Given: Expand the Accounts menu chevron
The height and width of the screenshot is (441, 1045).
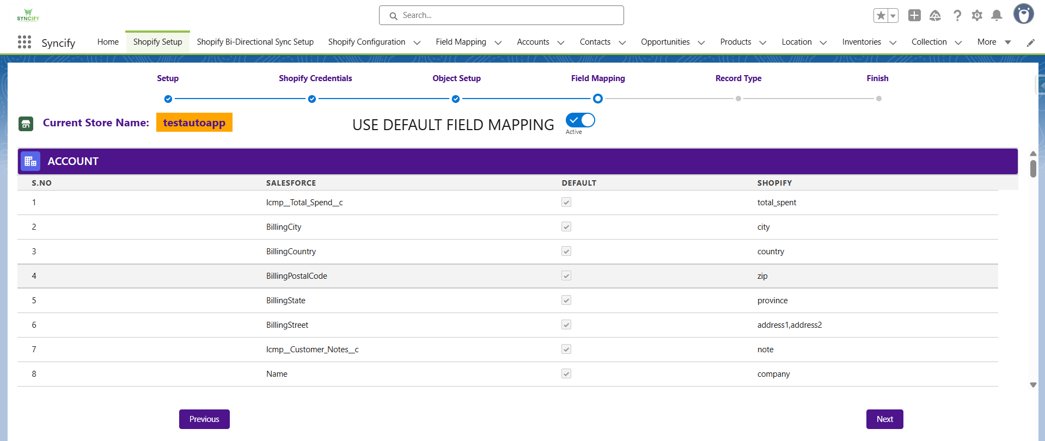Looking at the screenshot, I should [560, 42].
